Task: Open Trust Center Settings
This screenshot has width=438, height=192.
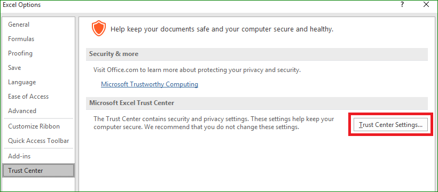Action: (390, 125)
